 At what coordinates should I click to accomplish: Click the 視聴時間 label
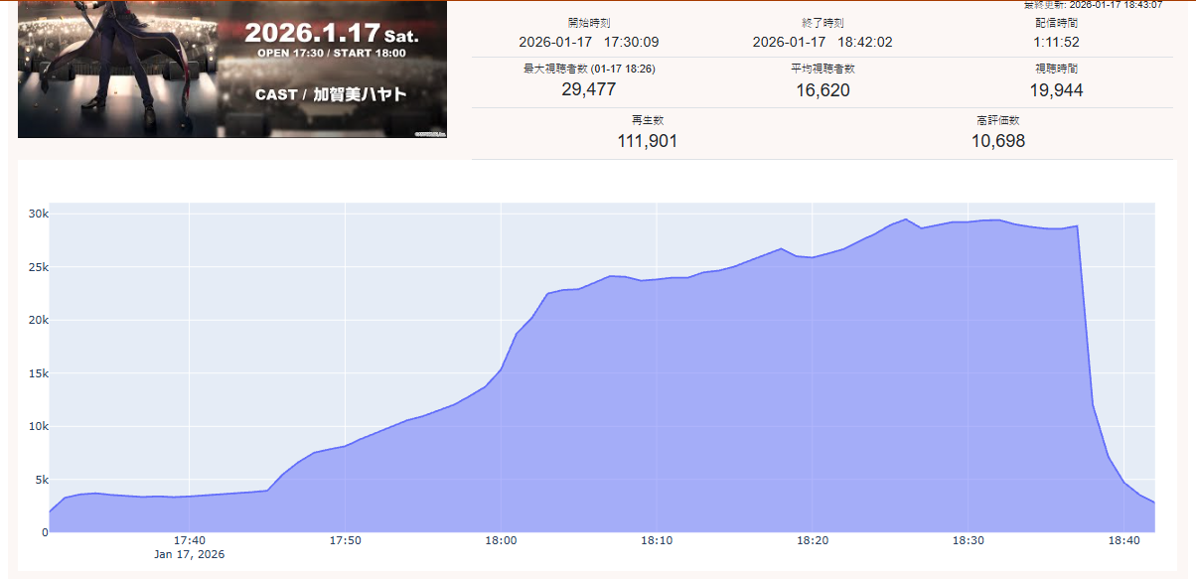tap(1056, 70)
